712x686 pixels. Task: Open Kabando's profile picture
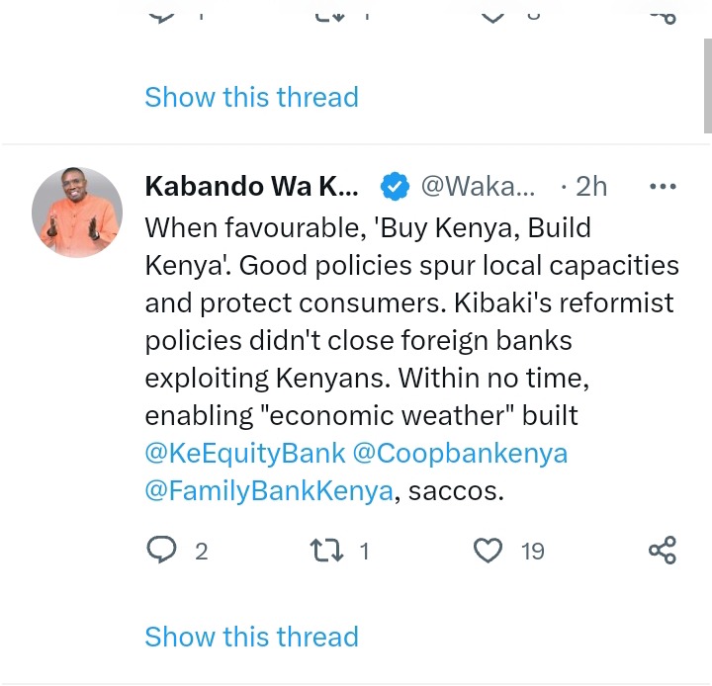coord(77,213)
